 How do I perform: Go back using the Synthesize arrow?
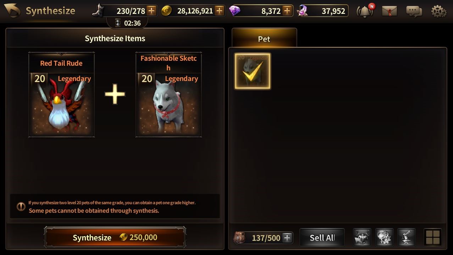(12, 10)
